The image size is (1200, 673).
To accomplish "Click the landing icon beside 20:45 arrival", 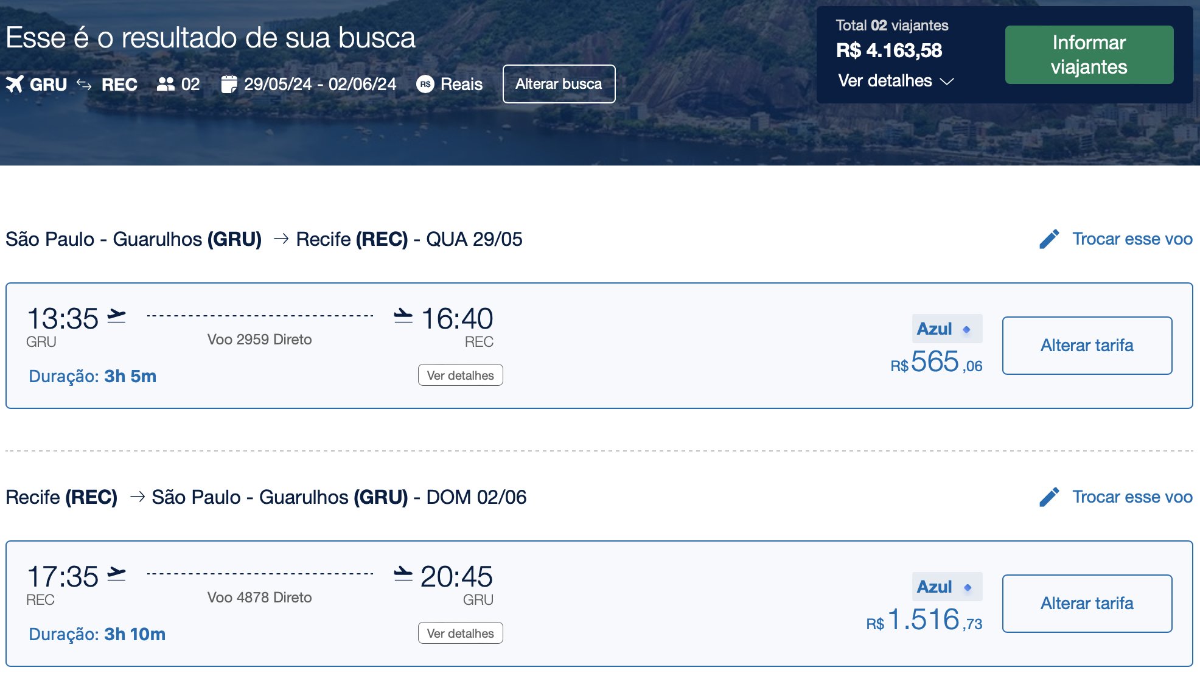I will pos(403,573).
